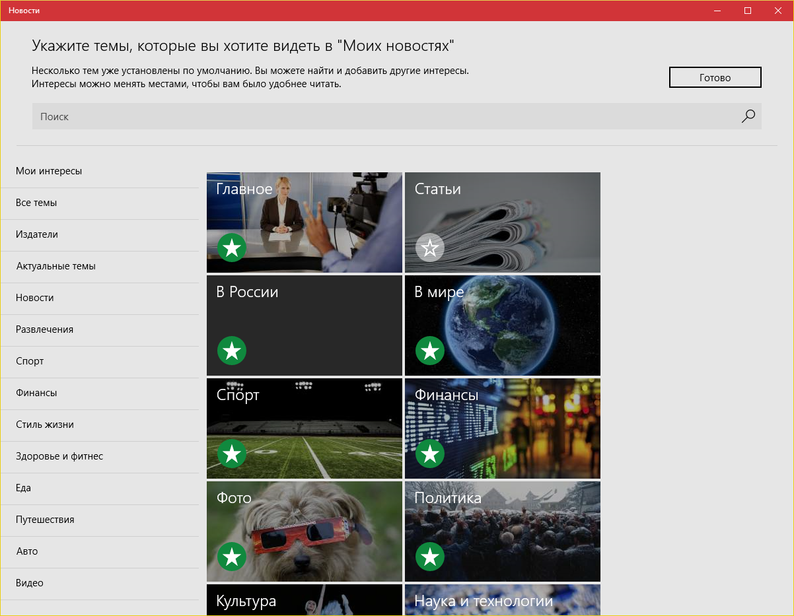Viewport: 794px width, 616px height.
Task: Select Актуальные темы in the sidebar
Action: pos(100,266)
